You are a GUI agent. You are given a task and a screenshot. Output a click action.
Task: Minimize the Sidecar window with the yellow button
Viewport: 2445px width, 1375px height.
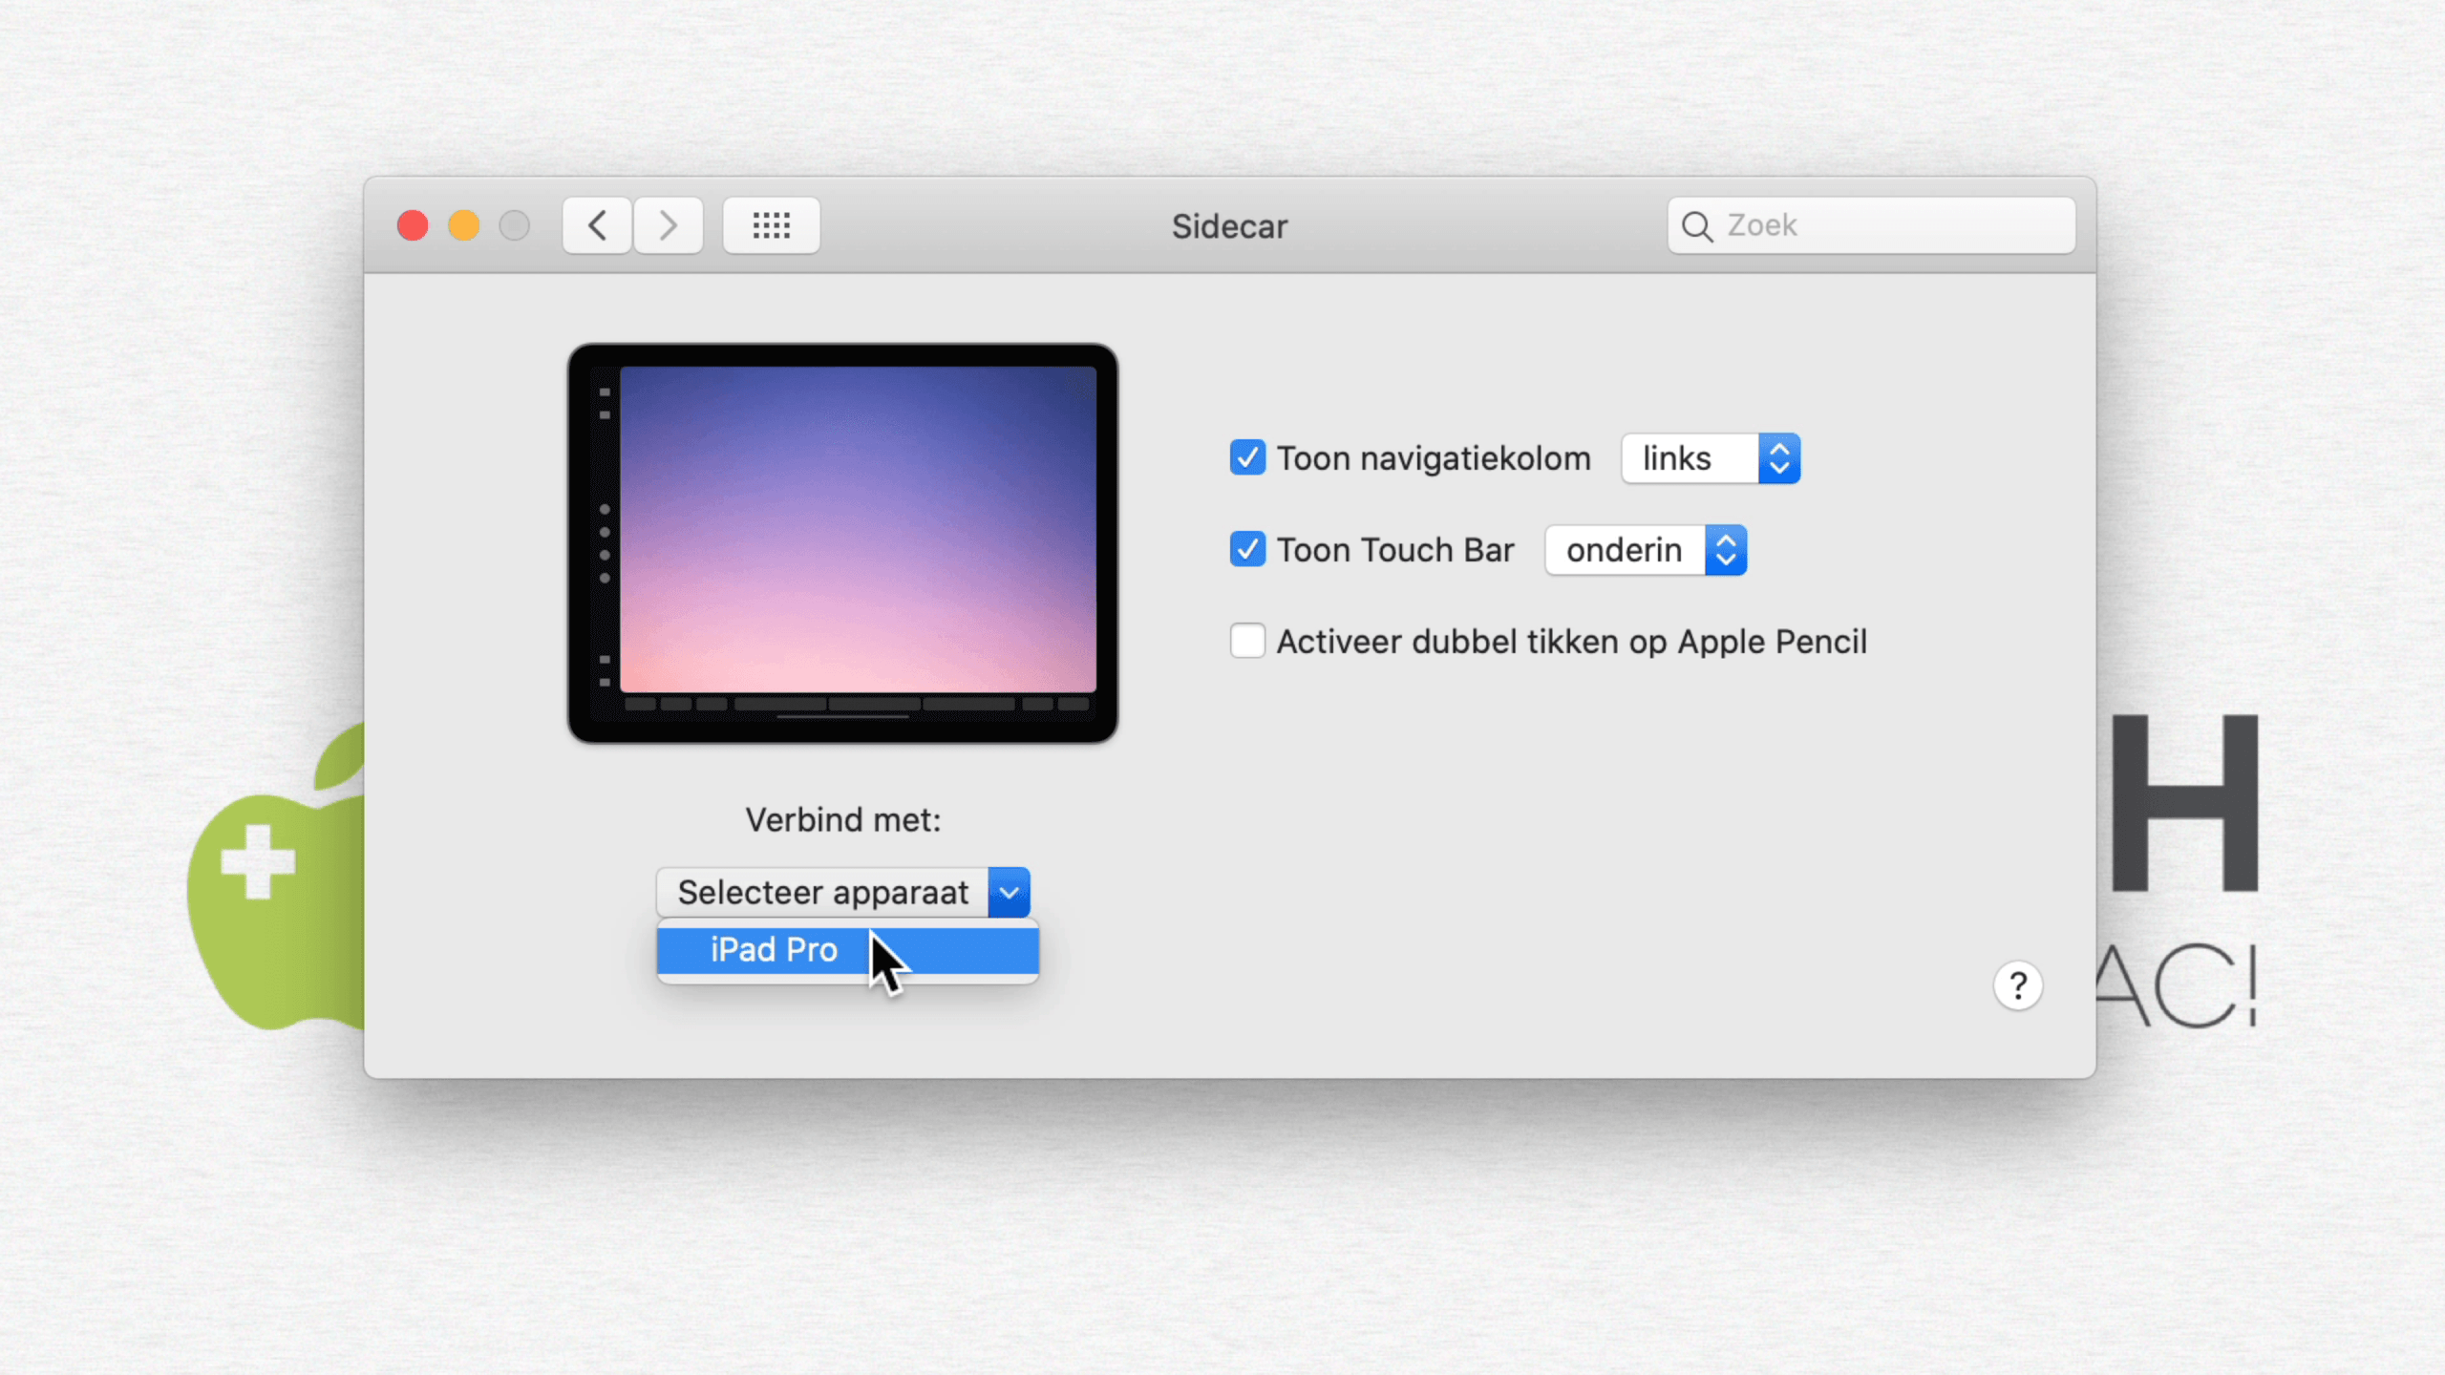point(464,226)
